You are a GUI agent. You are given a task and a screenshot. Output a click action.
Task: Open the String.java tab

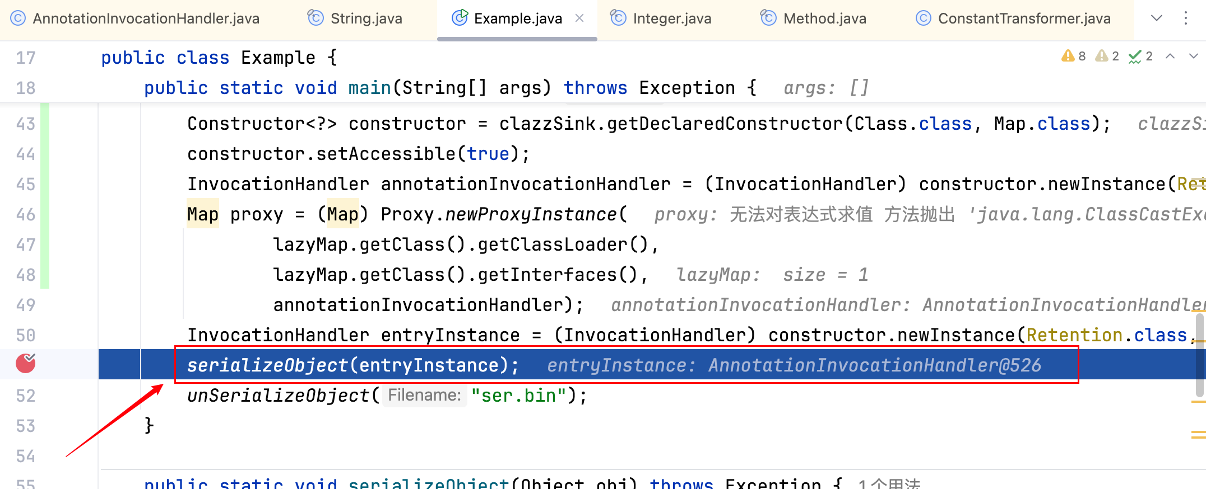pos(366,18)
